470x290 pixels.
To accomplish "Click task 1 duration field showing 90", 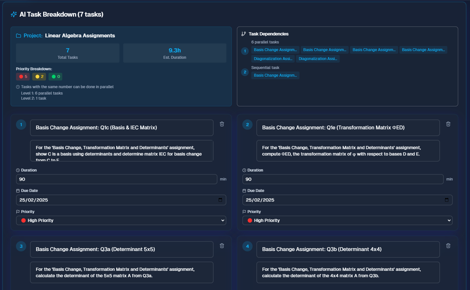I will (x=117, y=179).
